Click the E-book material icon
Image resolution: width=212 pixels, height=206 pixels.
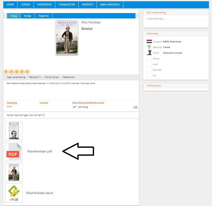click(x=149, y=47)
